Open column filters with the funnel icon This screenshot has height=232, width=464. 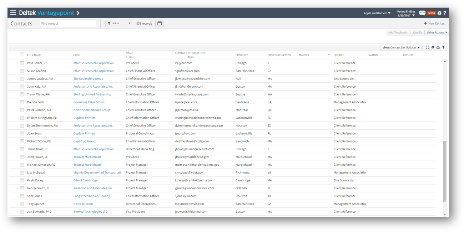443,47
